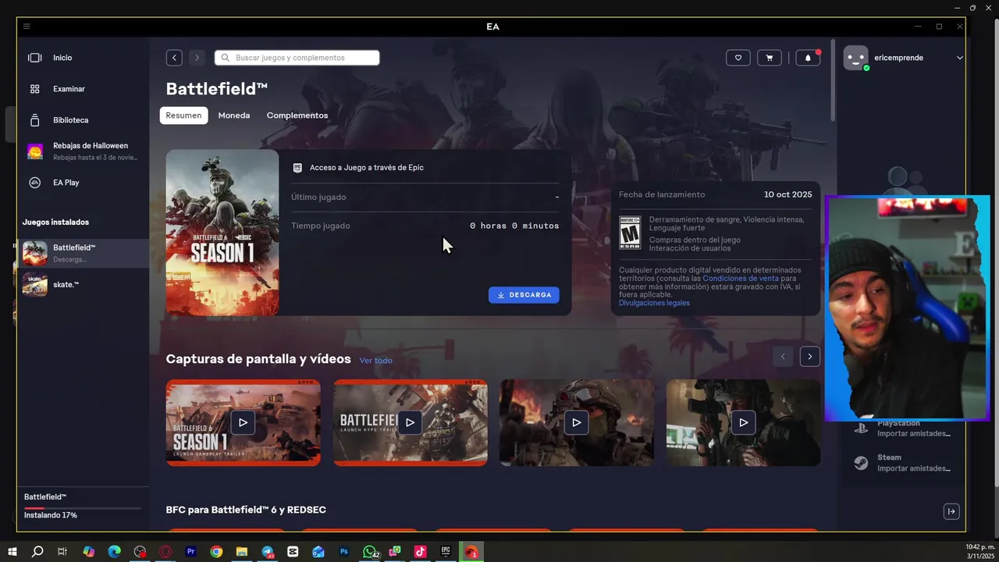Open Adobe Premiere Pro from taskbar

190,552
